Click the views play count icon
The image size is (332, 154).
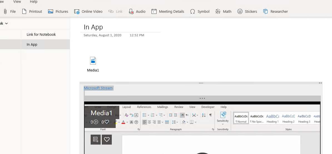(x=96, y=122)
